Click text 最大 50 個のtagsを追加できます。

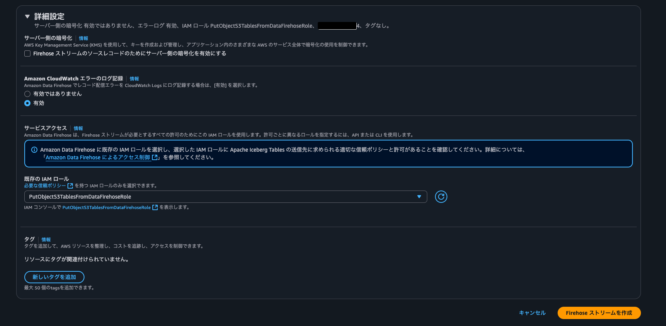pos(59,288)
